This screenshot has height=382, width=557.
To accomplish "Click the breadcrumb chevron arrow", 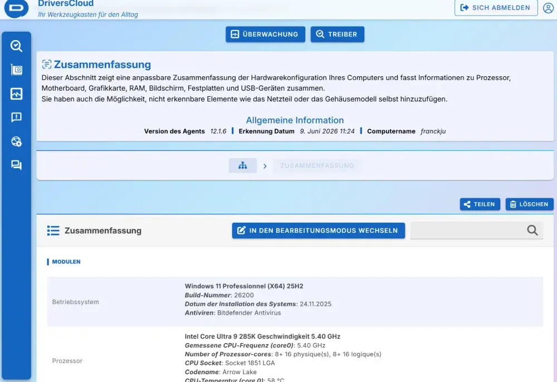I will click(x=265, y=166).
